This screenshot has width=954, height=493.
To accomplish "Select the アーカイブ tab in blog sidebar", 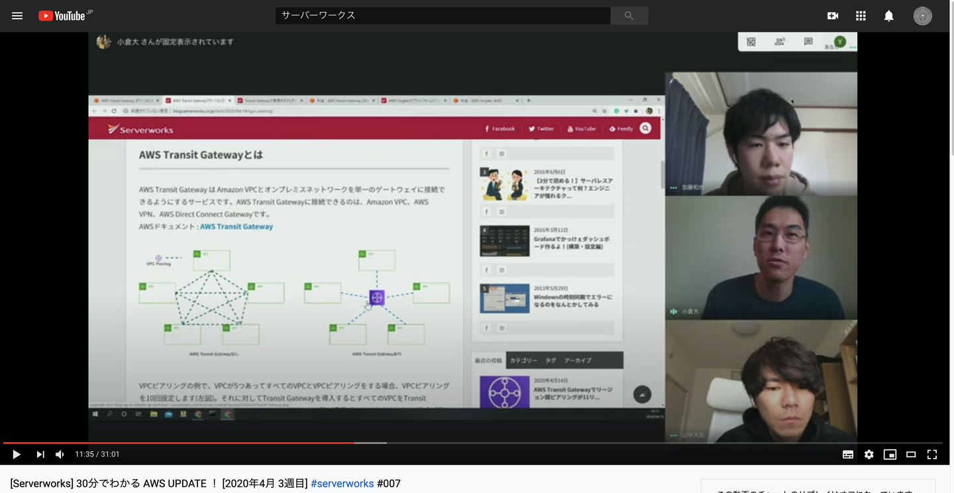I will coord(578,360).
